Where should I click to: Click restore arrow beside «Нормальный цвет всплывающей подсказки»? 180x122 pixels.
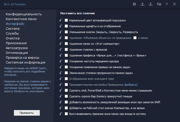tap(61, 20)
